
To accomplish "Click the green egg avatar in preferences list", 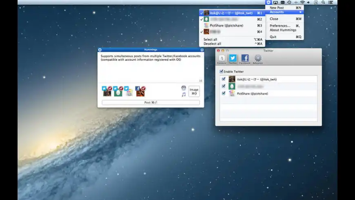I will point(232,86).
